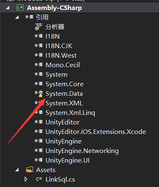Select the UnityEditor reference entry
This screenshot has height=187, width=159.
tap(63, 122)
